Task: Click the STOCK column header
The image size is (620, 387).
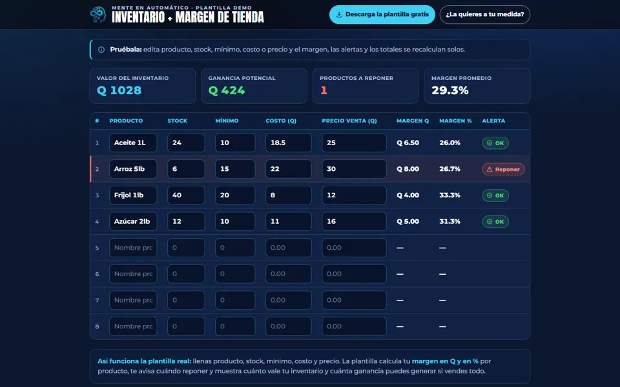Action: click(x=178, y=121)
